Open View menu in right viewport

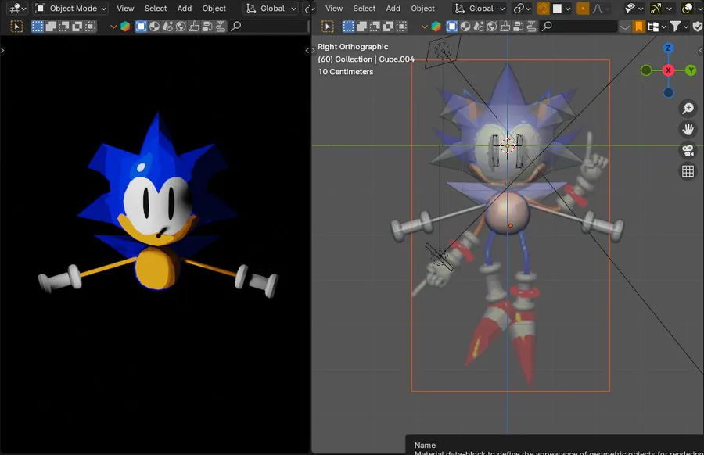tap(333, 8)
